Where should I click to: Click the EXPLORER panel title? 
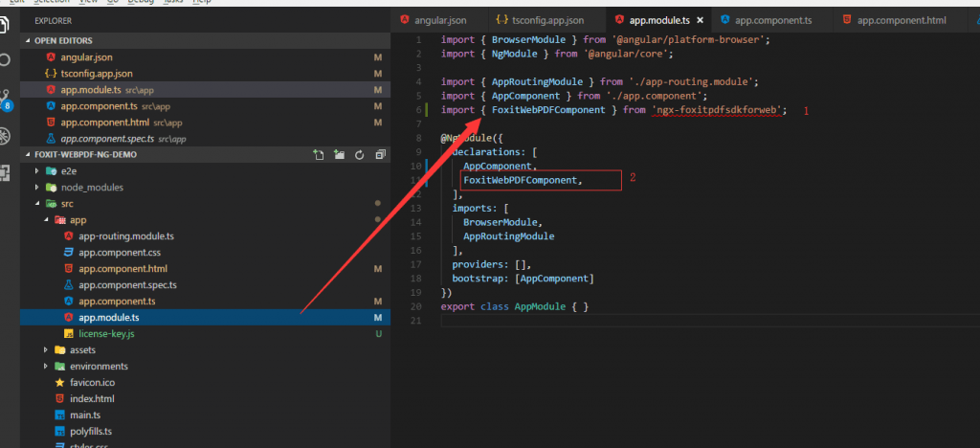(53, 21)
